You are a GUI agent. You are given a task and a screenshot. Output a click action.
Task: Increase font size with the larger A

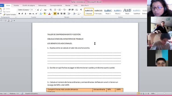point(38,10)
